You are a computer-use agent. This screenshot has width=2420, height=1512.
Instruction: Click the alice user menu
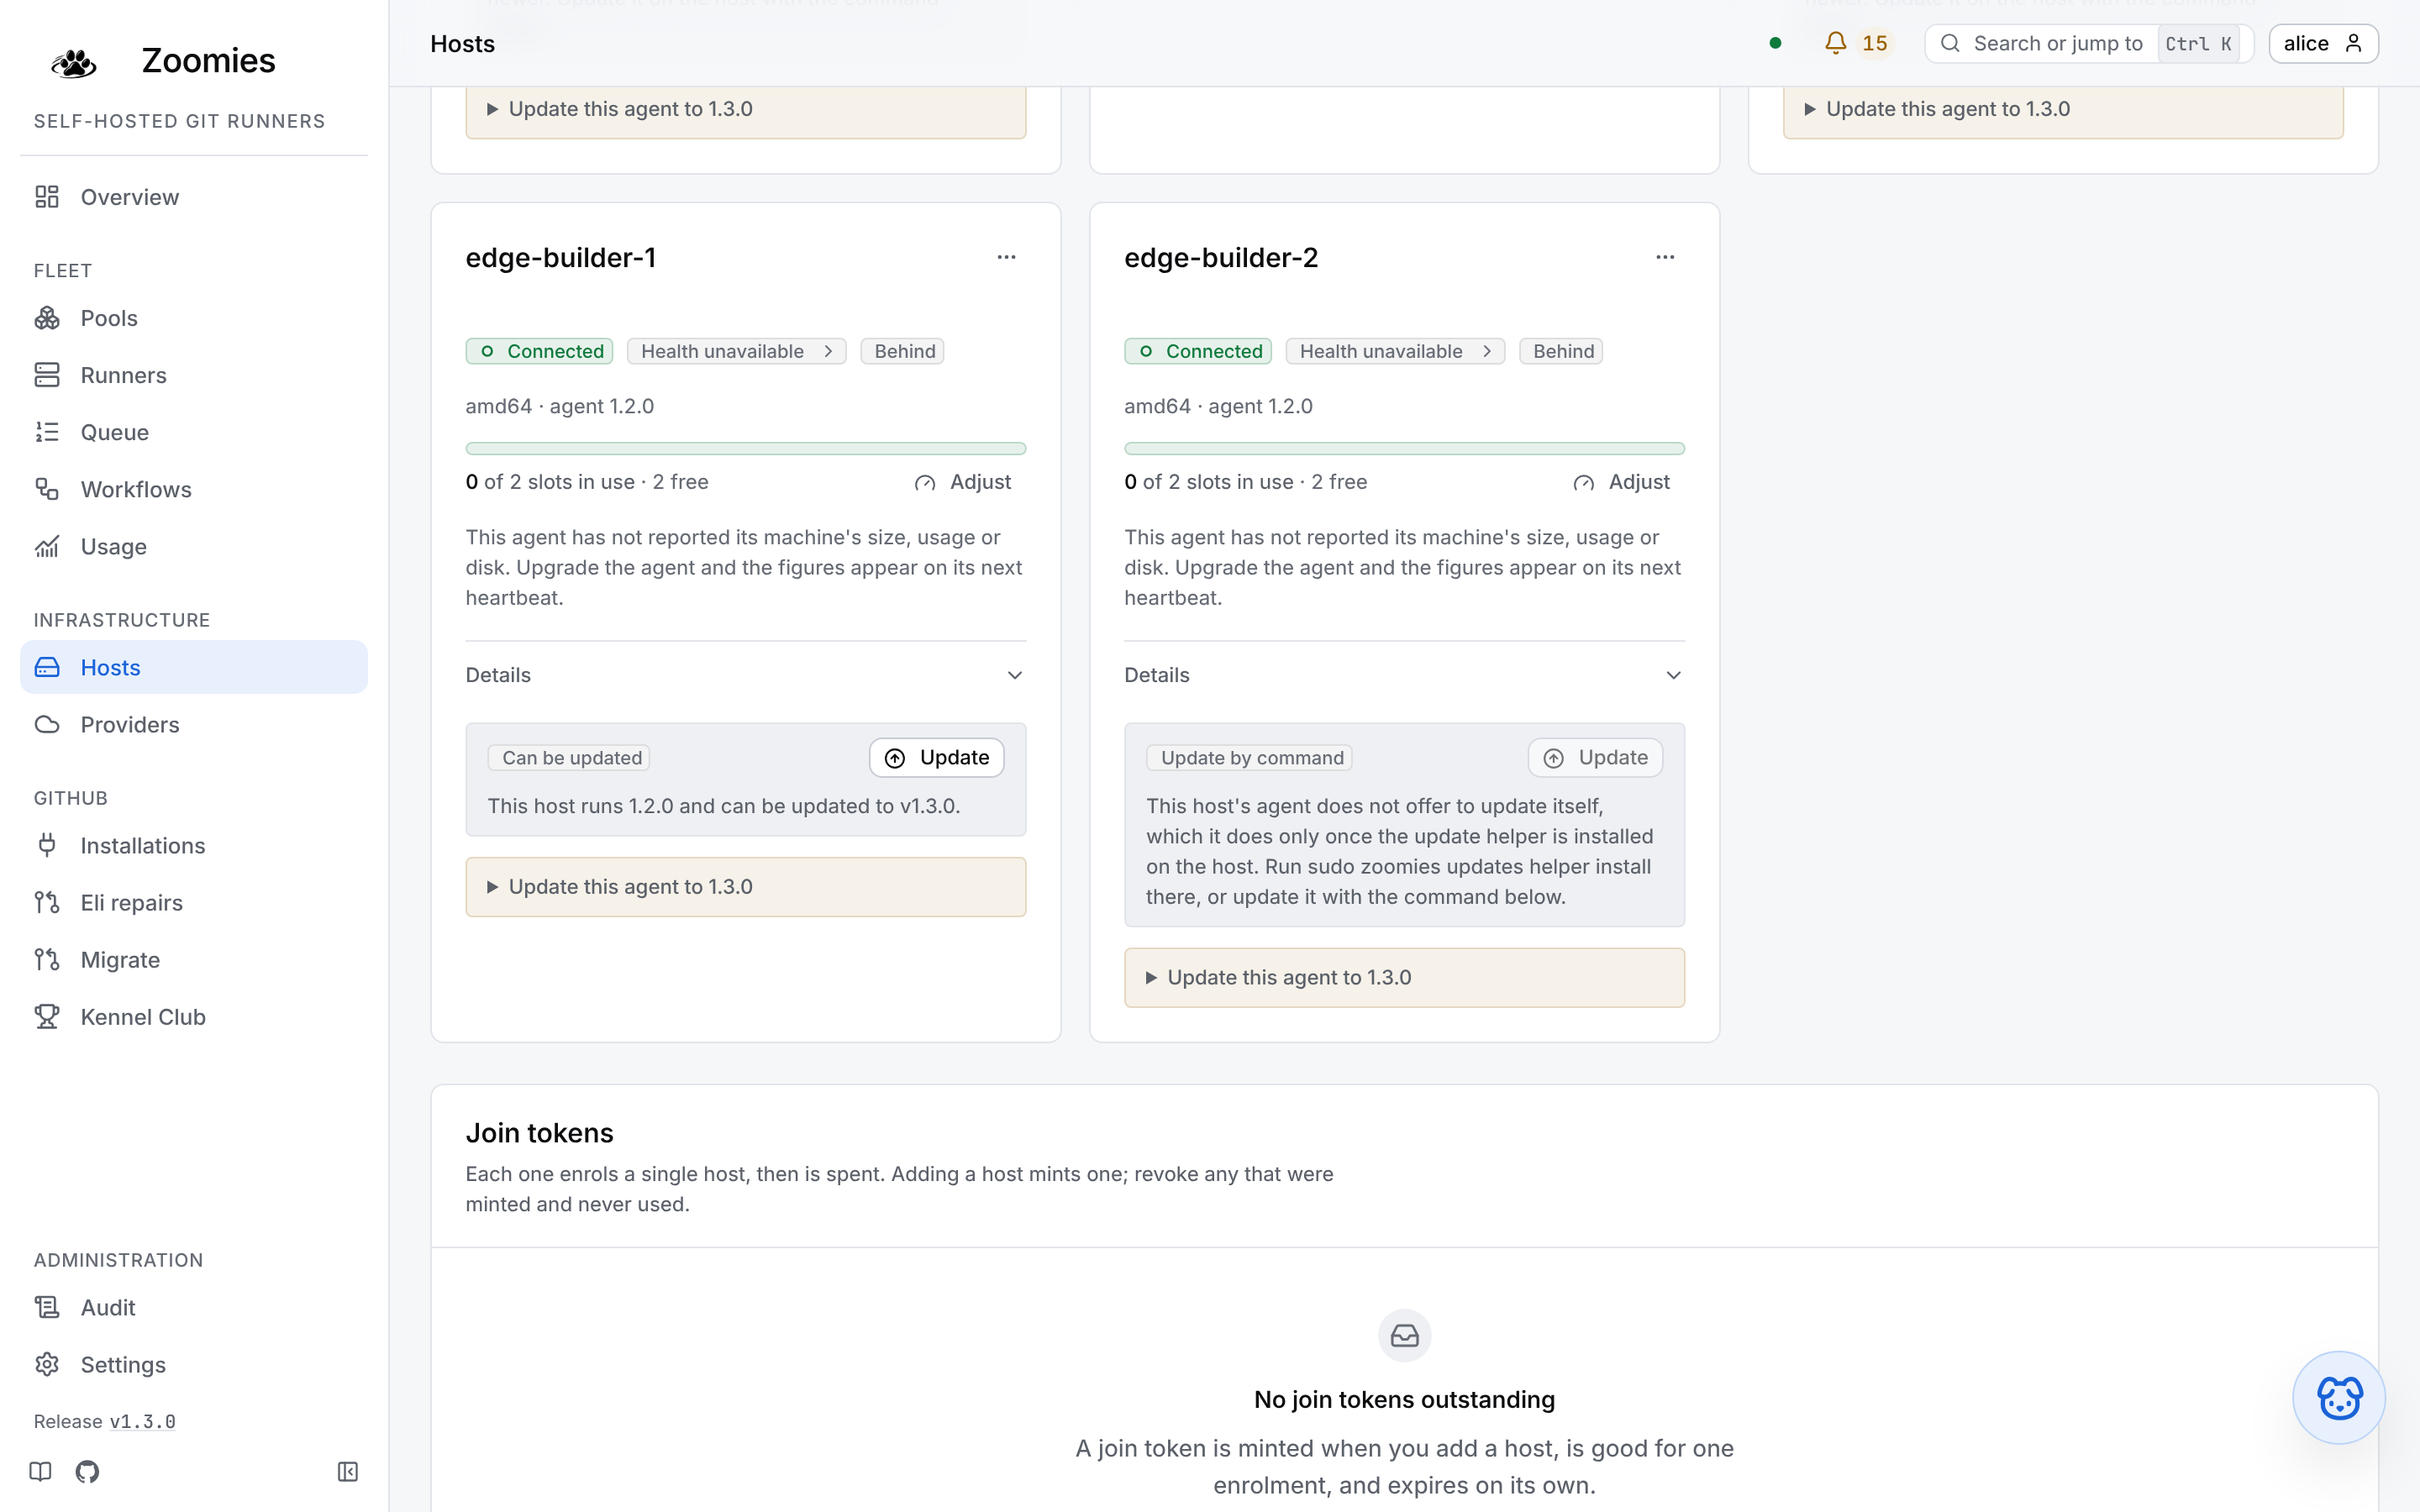click(2323, 43)
